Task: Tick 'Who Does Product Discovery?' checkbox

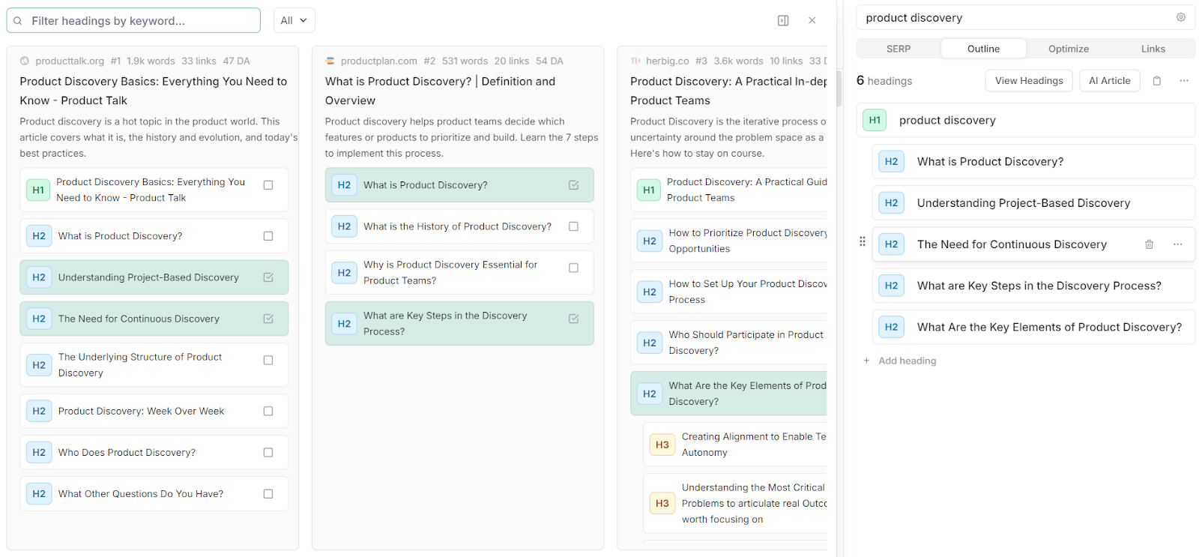Action: tap(268, 453)
